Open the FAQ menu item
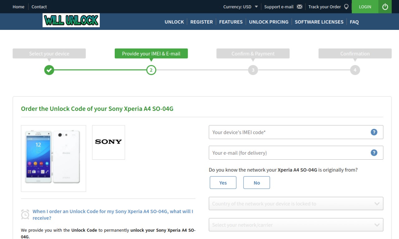 pyautogui.click(x=354, y=22)
